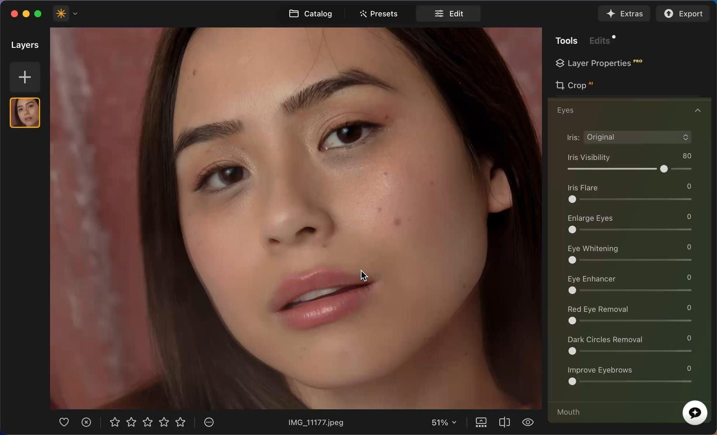Image resolution: width=717 pixels, height=435 pixels.
Task: Rate the photo three stars
Action: 147,422
